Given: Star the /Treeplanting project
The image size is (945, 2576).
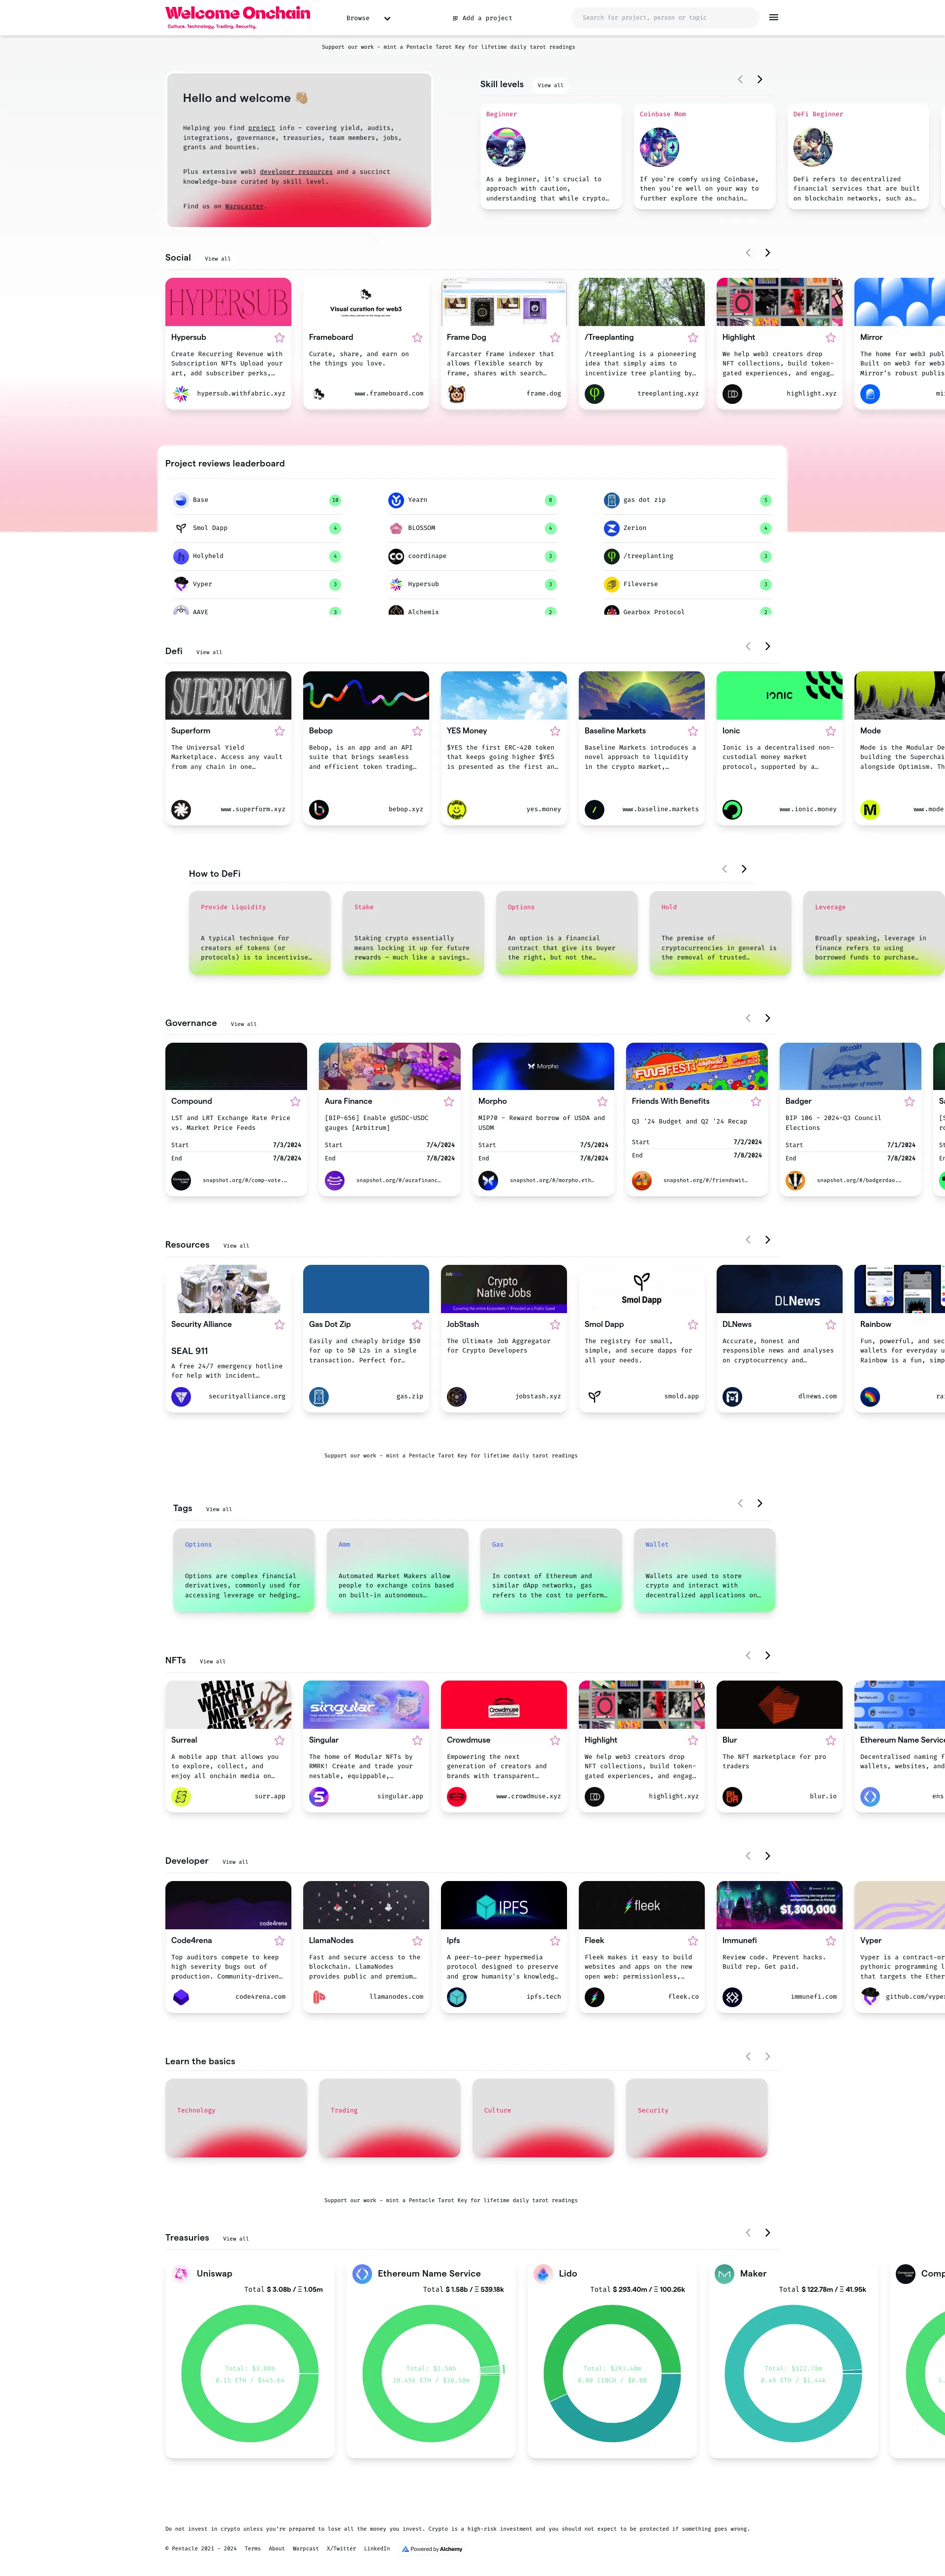Looking at the screenshot, I should click(693, 338).
